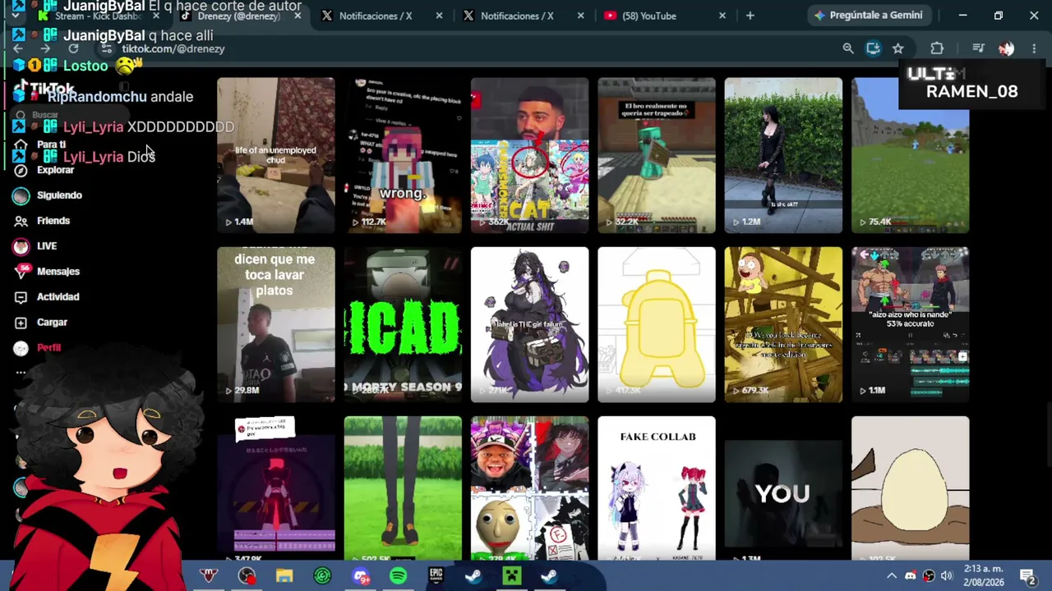The height and width of the screenshot is (591, 1052).
Task: Open the 'is she ok??' video thumbnail
Action: click(783, 156)
